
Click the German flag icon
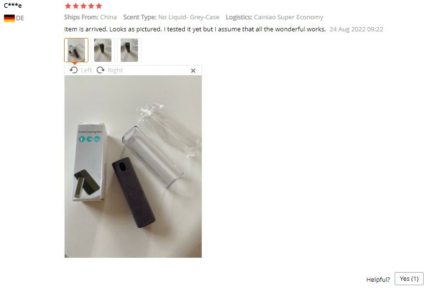[9, 18]
